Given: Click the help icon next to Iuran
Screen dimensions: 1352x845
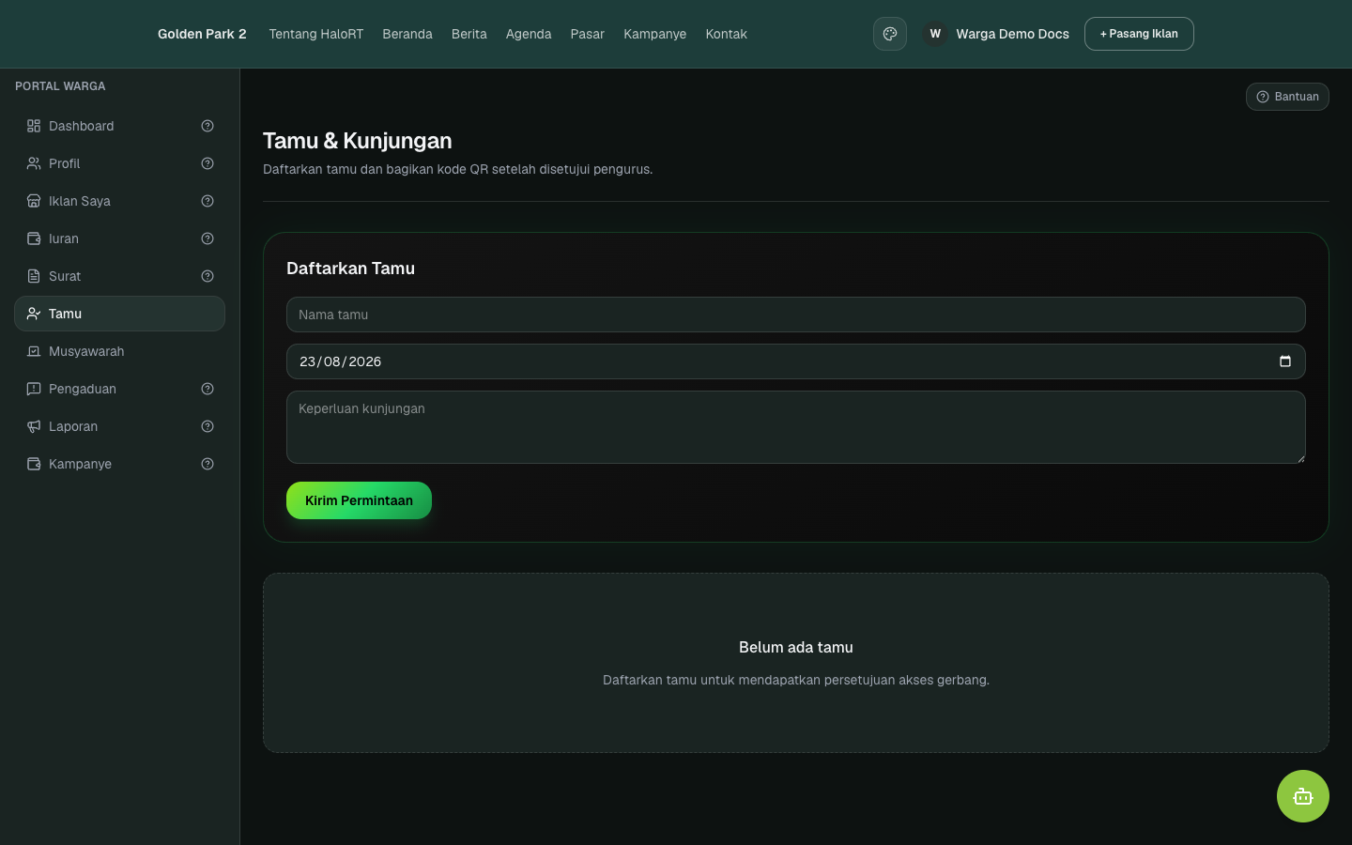Looking at the screenshot, I should [x=207, y=238].
